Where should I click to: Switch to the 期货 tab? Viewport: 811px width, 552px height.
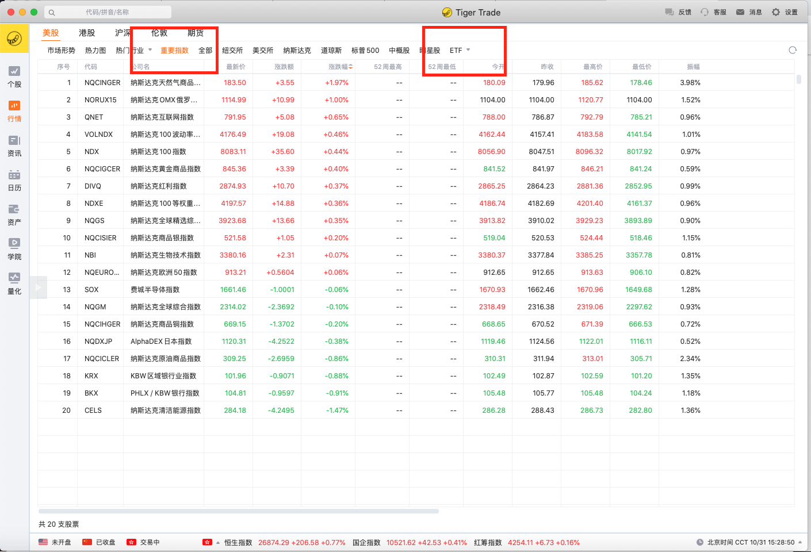[x=196, y=33]
